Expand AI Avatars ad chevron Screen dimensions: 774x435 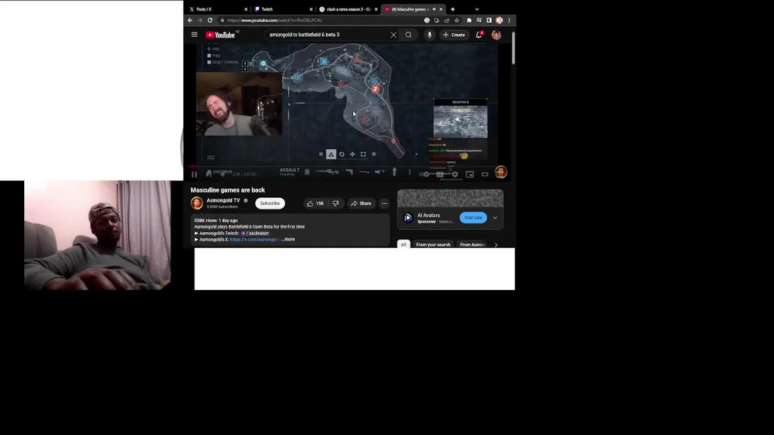(495, 217)
